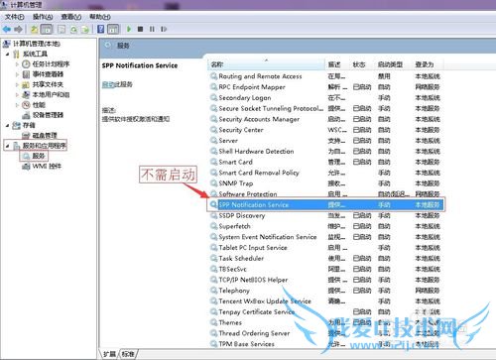Click the clock icon of 任务计划程序
This screenshot has height=360, width=496.
pos(26,64)
